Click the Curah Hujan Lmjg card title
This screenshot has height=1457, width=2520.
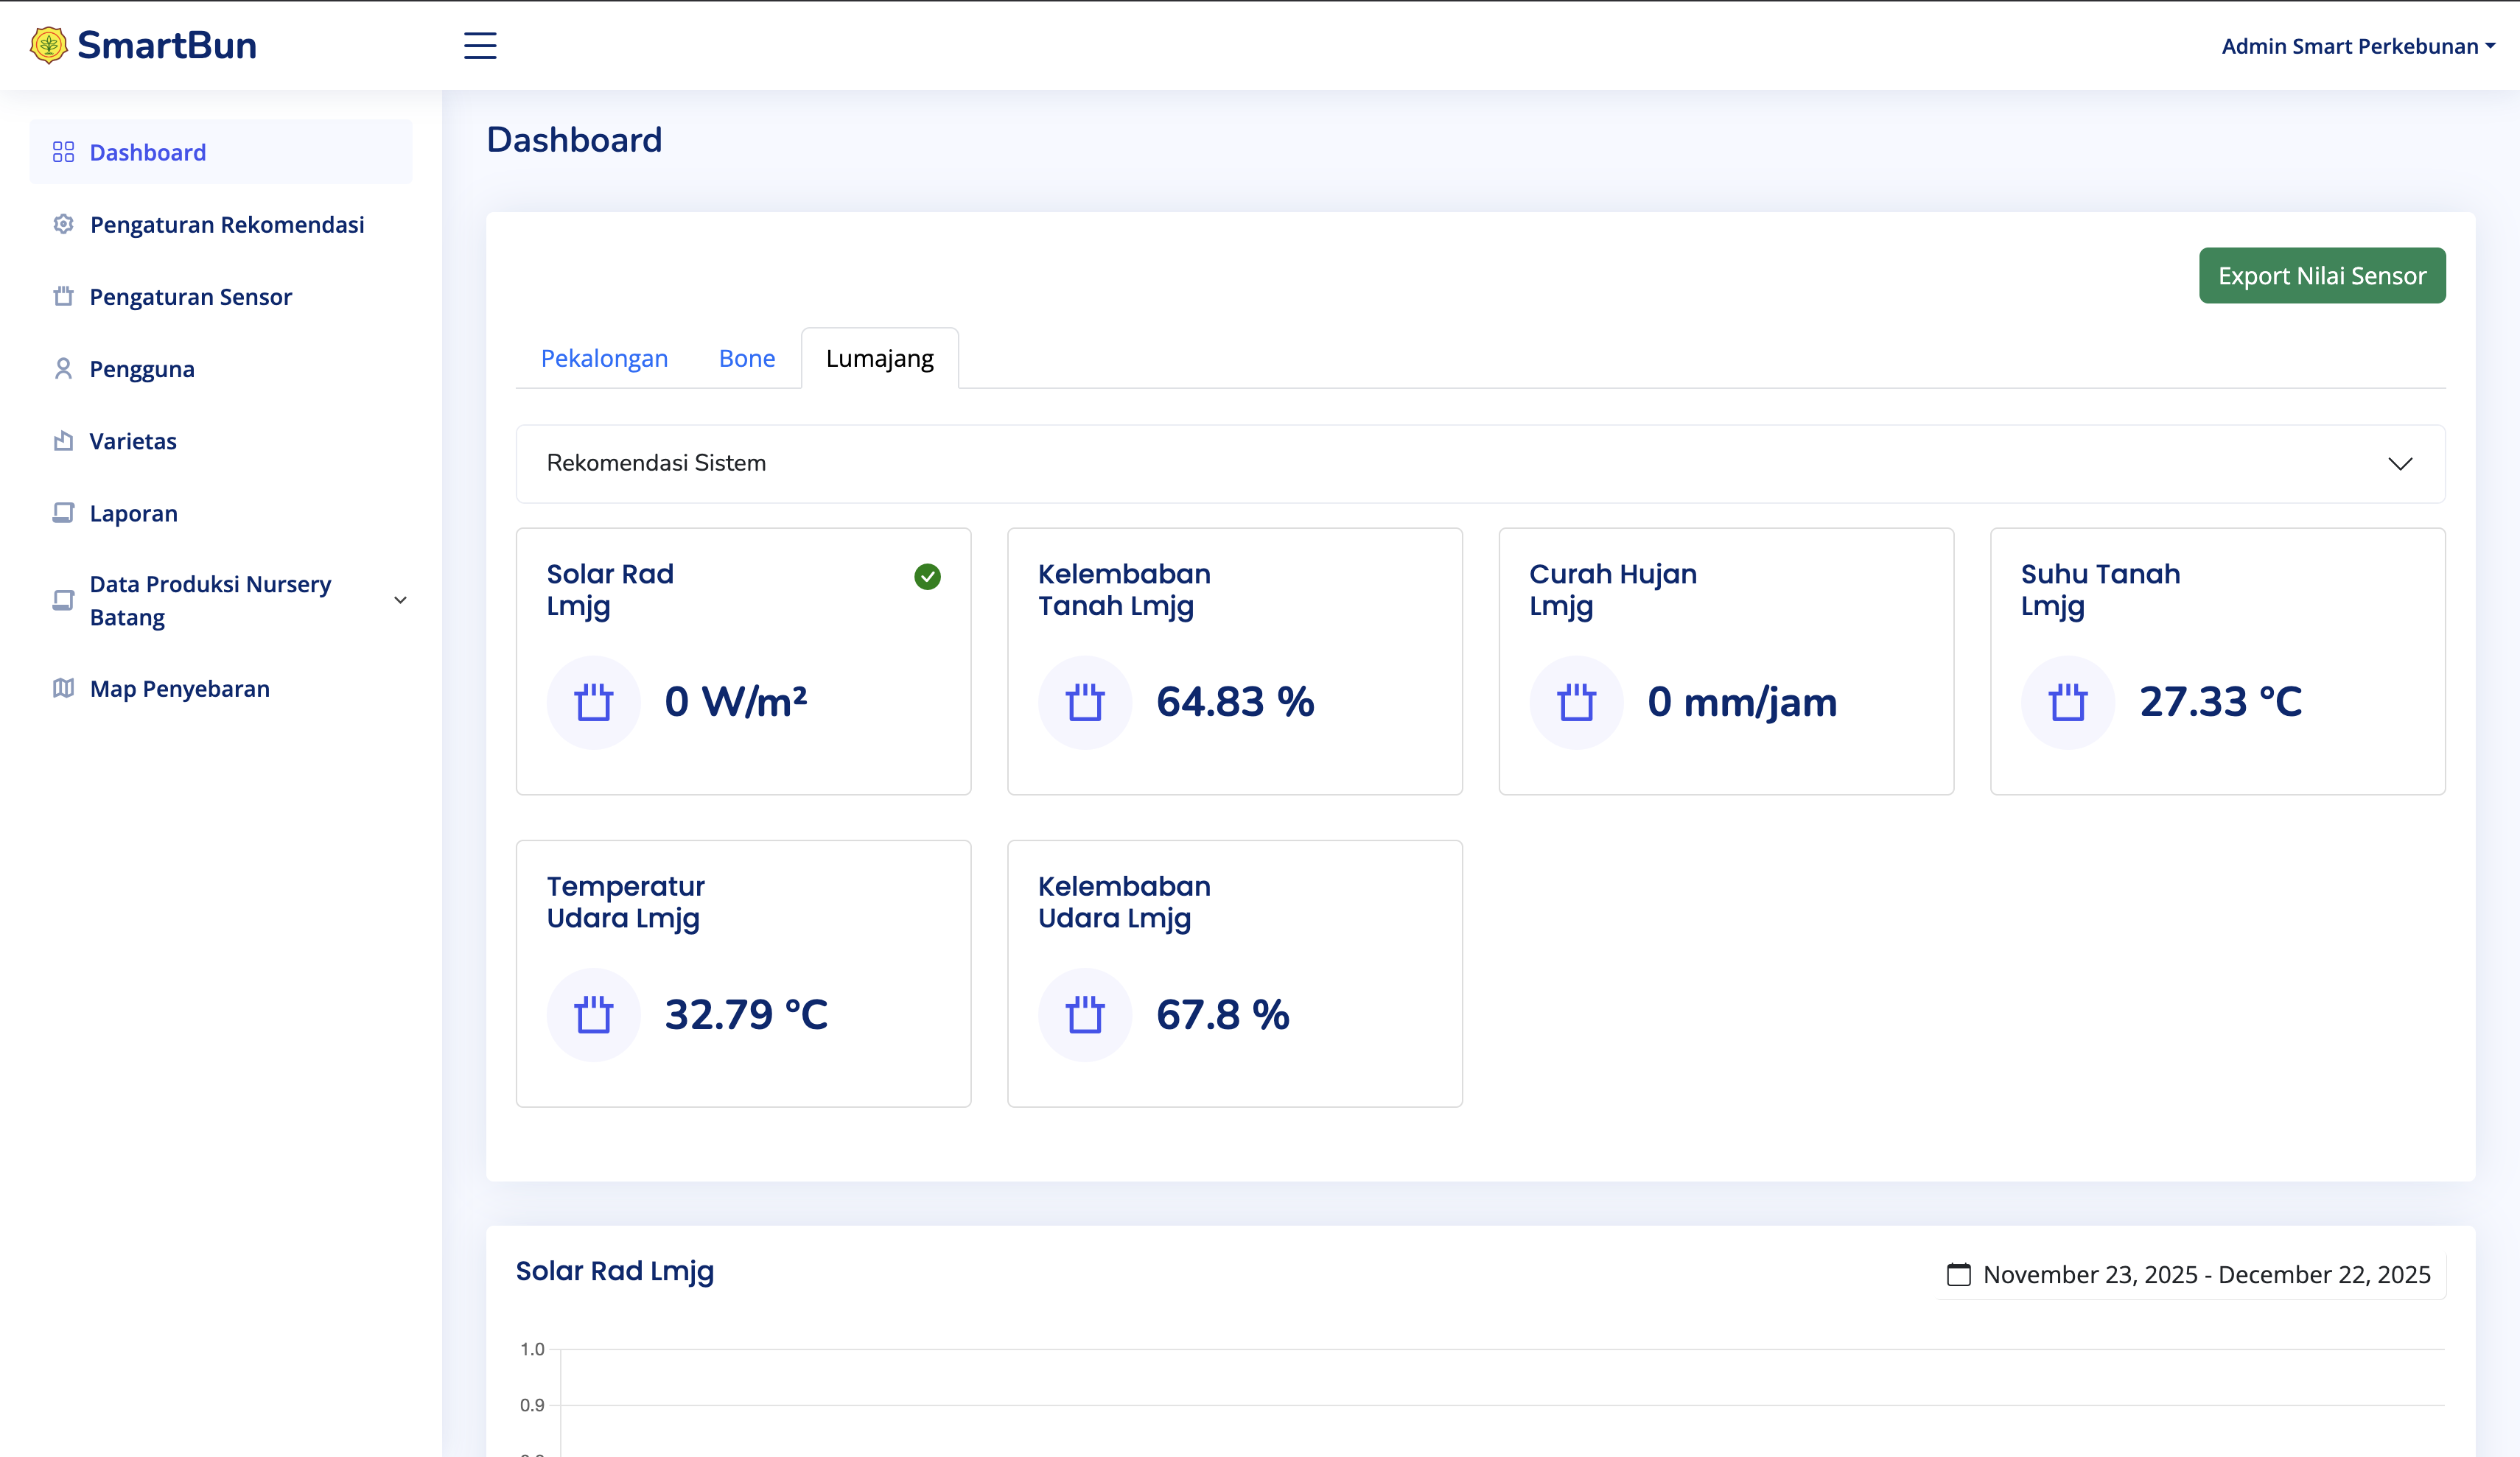pyautogui.click(x=1613, y=589)
